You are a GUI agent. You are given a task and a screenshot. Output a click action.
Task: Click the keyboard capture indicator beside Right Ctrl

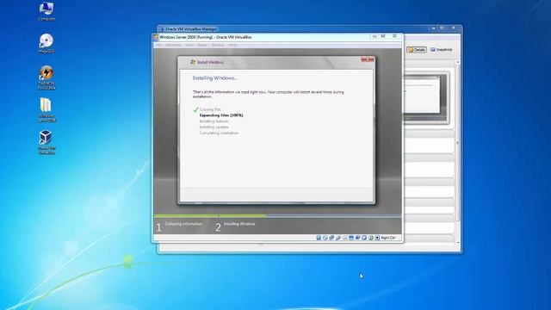(377, 238)
